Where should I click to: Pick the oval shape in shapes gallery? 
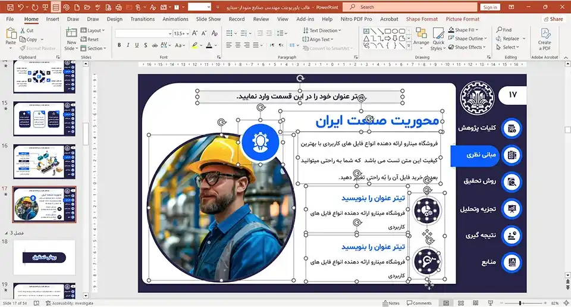coord(395,32)
